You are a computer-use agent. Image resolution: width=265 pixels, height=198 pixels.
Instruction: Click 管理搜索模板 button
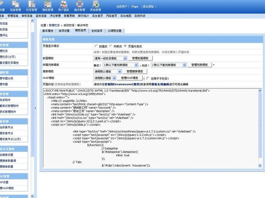[x=135, y=71]
